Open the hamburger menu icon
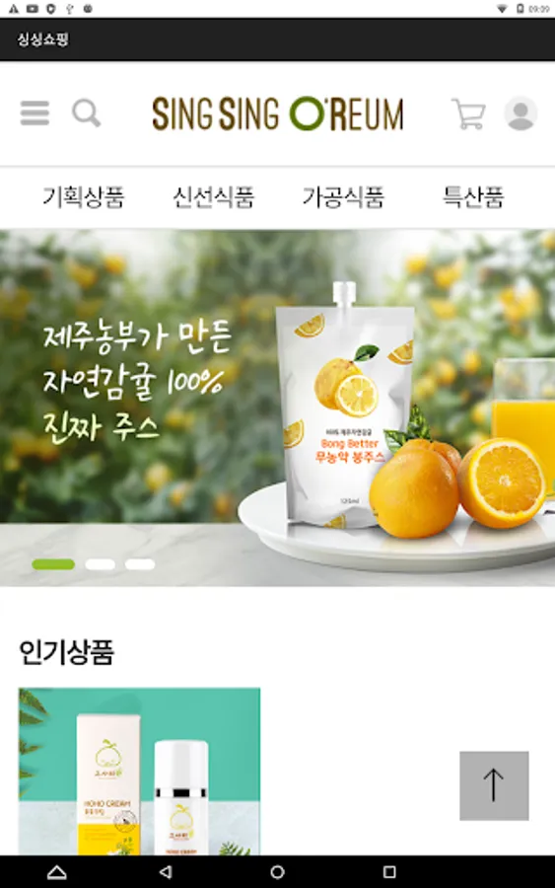This screenshot has width=555, height=888. click(x=35, y=112)
